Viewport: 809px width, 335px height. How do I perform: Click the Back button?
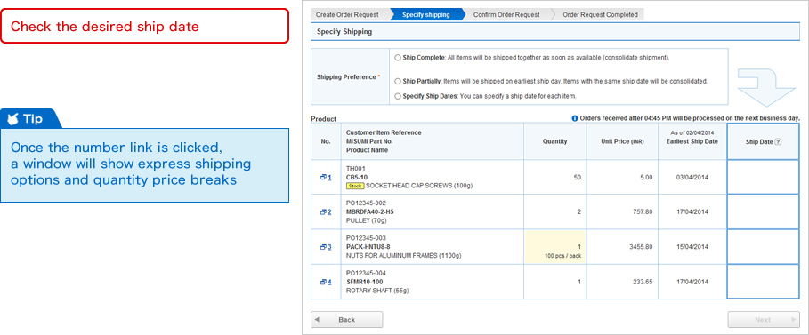(347, 320)
